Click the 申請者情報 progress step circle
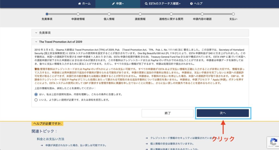 click(x=78, y=14)
